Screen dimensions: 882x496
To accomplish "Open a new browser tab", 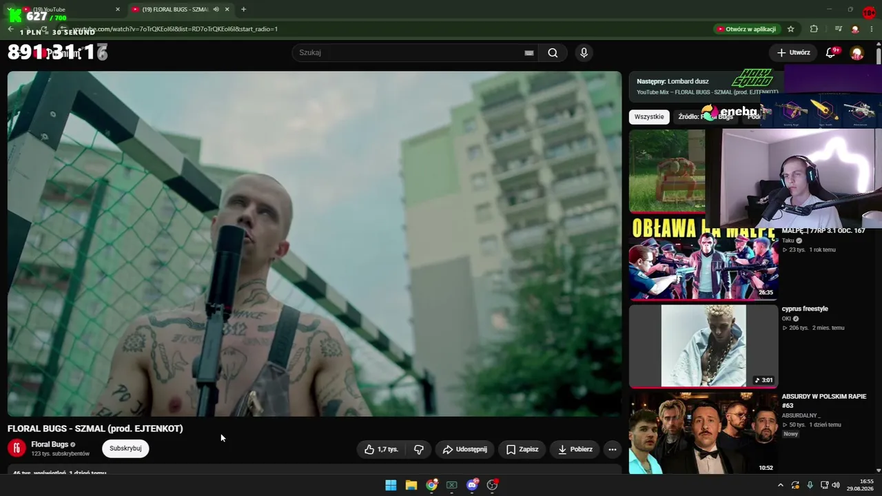I will click(x=243, y=9).
